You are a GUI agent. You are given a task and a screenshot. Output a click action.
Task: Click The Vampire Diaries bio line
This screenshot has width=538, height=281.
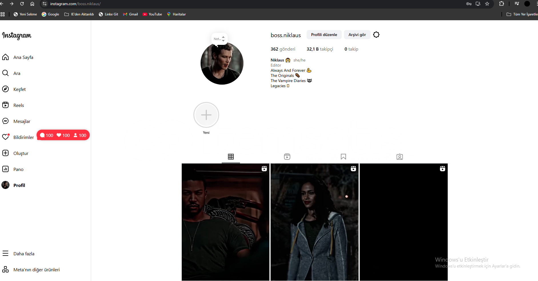click(x=291, y=81)
